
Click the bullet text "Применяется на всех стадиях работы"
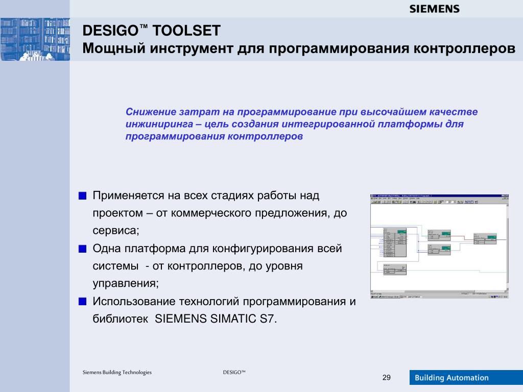220,213
